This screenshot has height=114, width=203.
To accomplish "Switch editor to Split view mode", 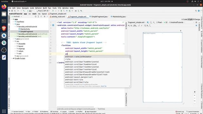I will [190, 19].
